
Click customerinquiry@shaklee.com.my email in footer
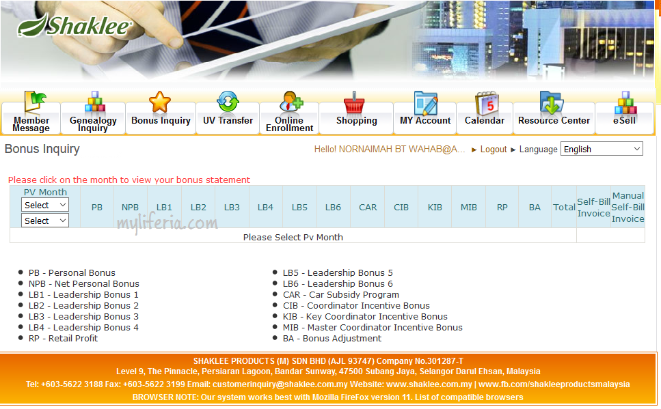point(280,384)
